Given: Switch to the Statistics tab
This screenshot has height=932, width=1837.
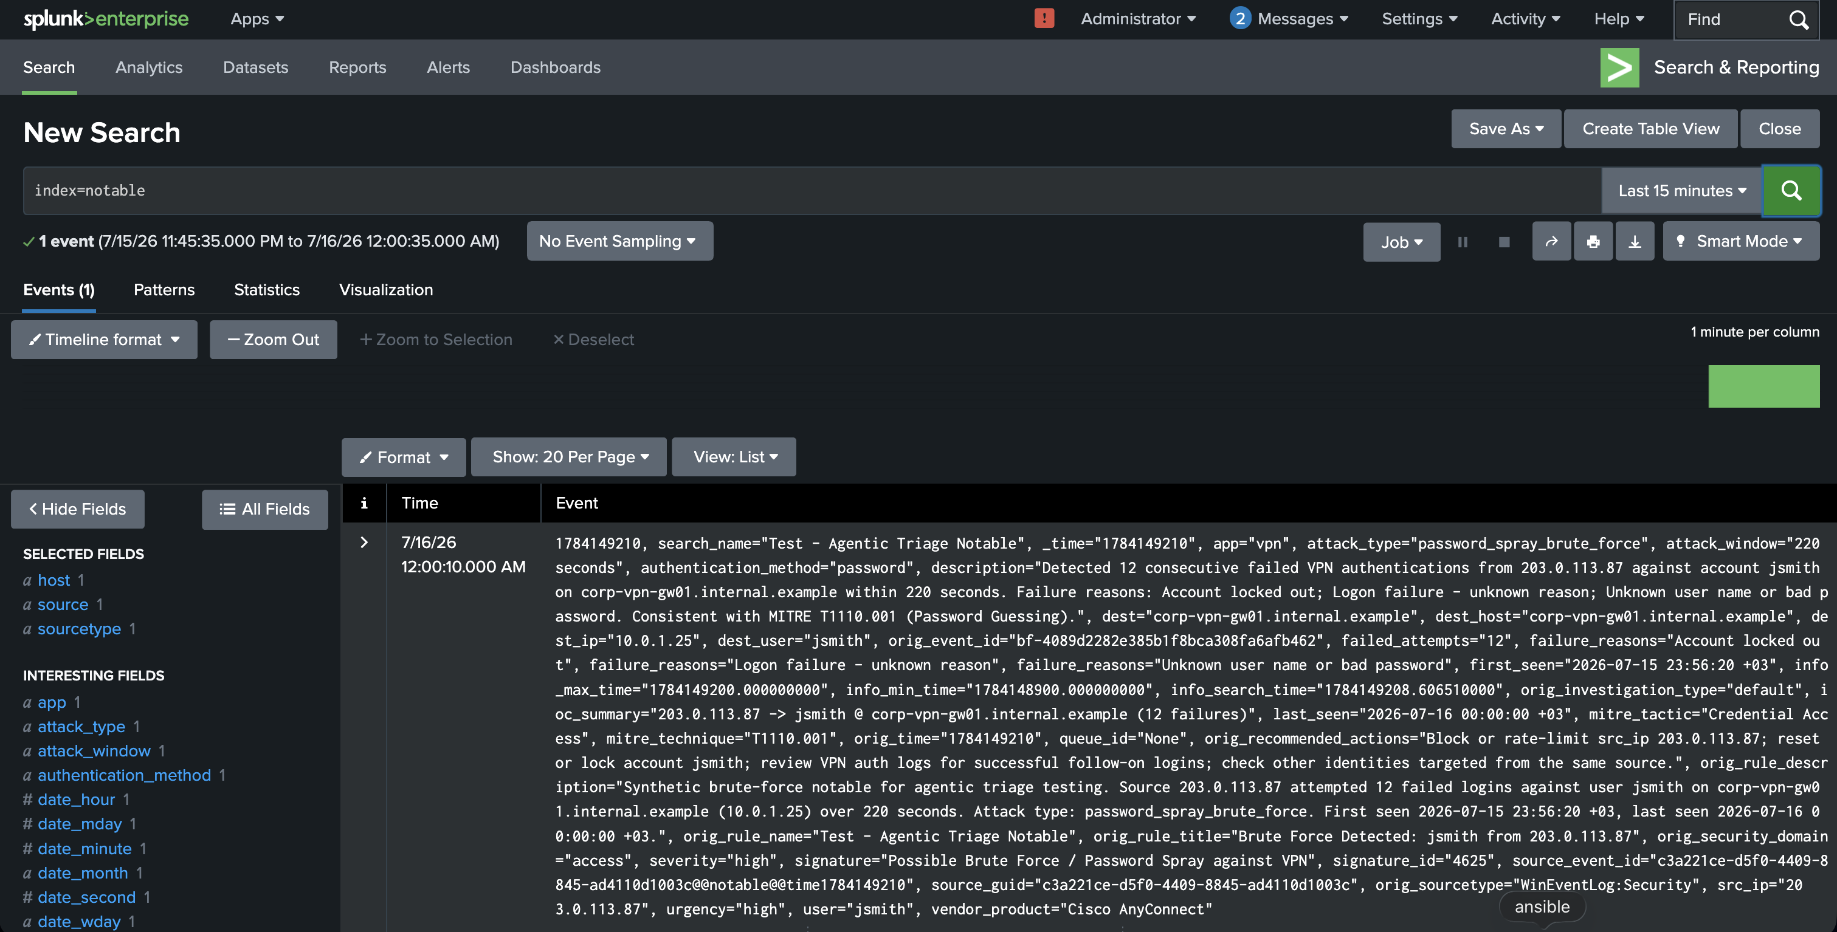Looking at the screenshot, I should tap(267, 289).
